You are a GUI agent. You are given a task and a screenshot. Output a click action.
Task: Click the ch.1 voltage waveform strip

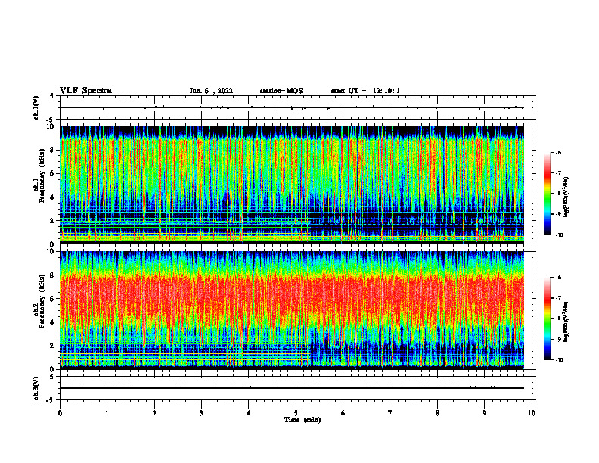click(x=297, y=107)
